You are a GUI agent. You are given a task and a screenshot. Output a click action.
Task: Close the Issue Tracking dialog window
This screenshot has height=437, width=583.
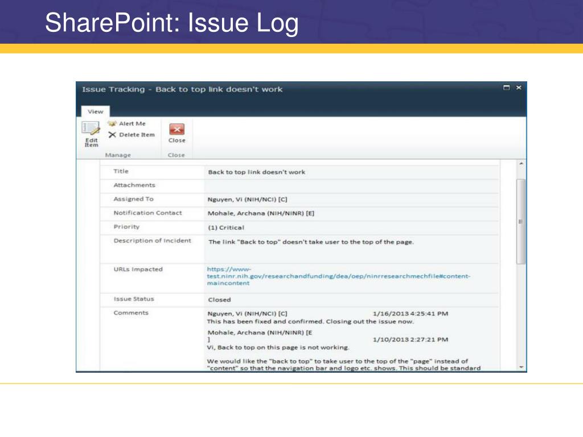[x=519, y=88]
